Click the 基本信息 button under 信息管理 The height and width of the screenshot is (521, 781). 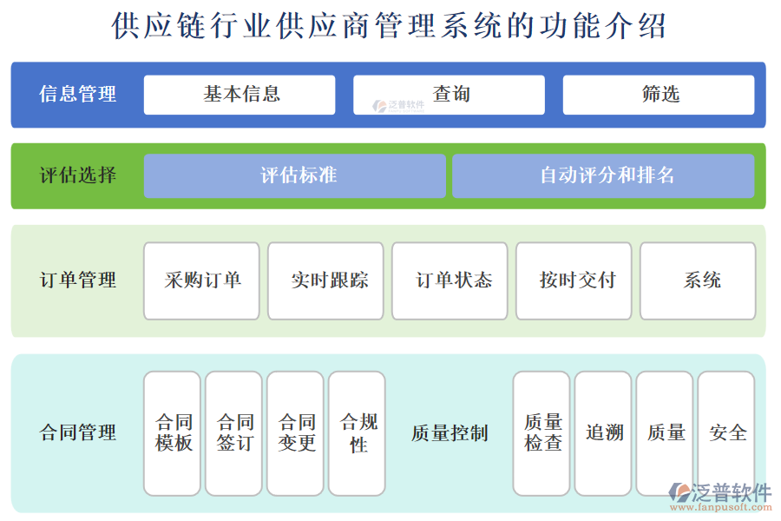(240, 95)
